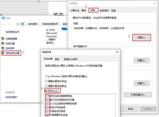
Task: Expand breadcrumb chevron after 所有控制面板项
Action: click(60, 24)
